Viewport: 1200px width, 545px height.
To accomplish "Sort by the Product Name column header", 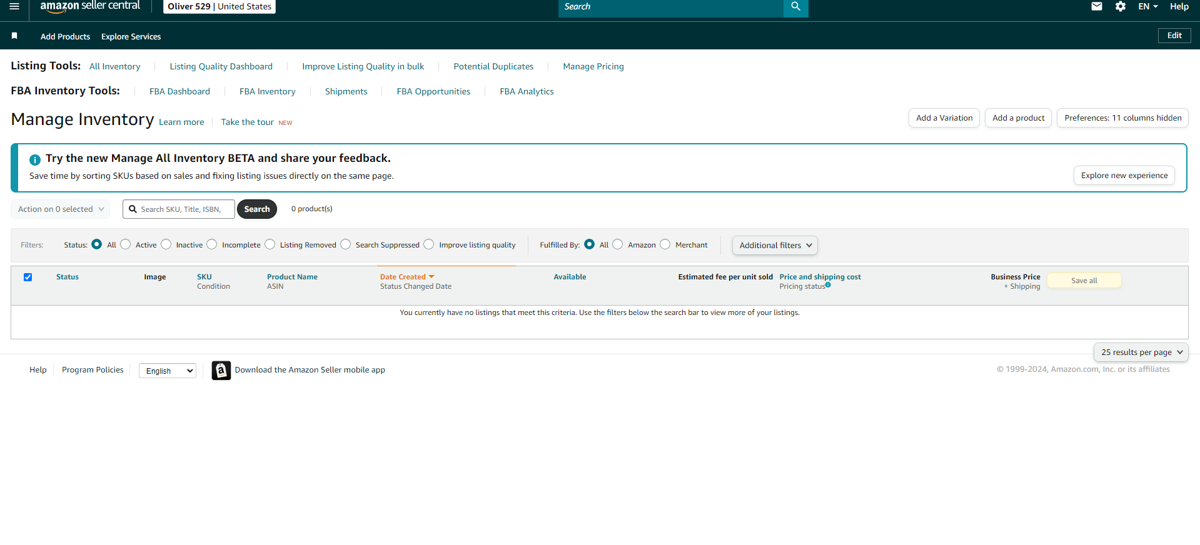I will (x=293, y=277).
